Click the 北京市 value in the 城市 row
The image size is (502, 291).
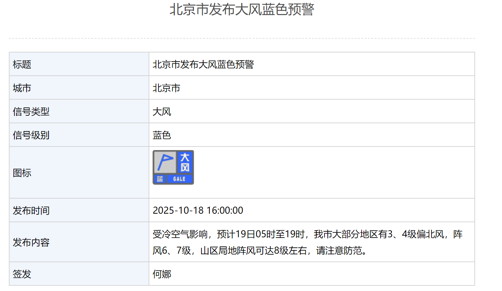(x=166, y=88)
